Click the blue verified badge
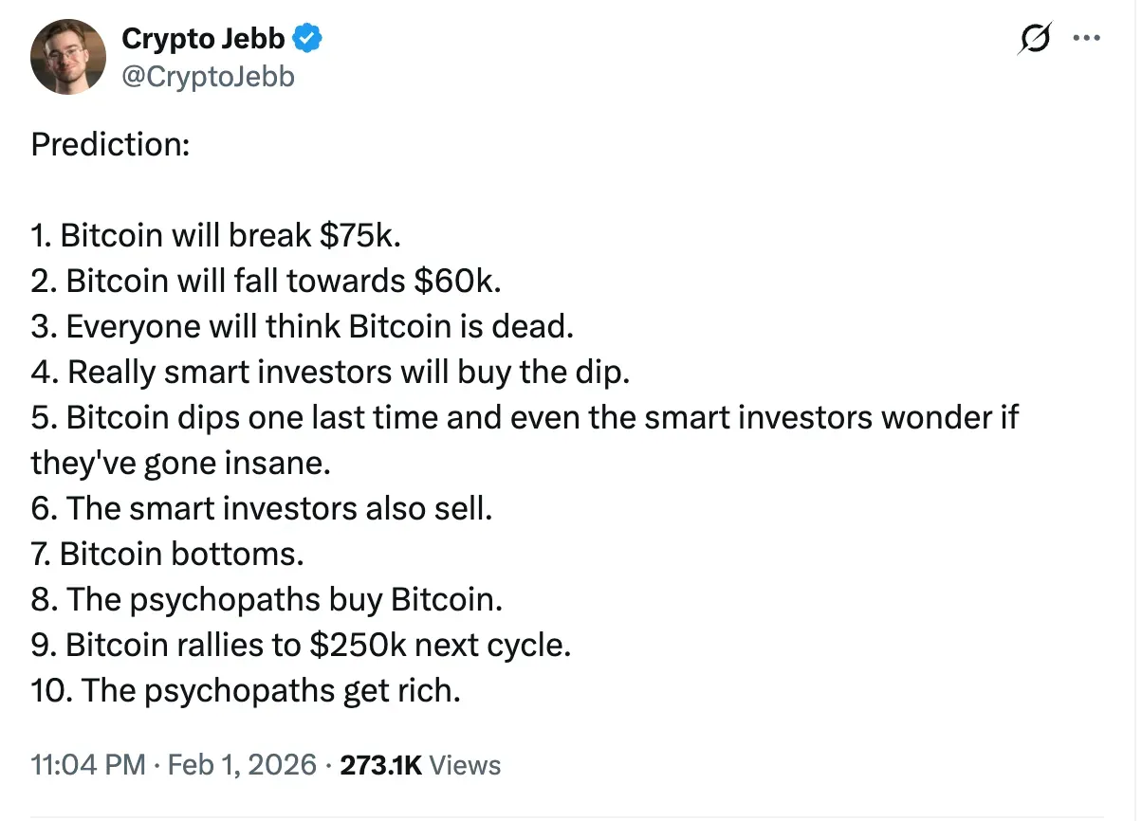 tap(308, 39)
